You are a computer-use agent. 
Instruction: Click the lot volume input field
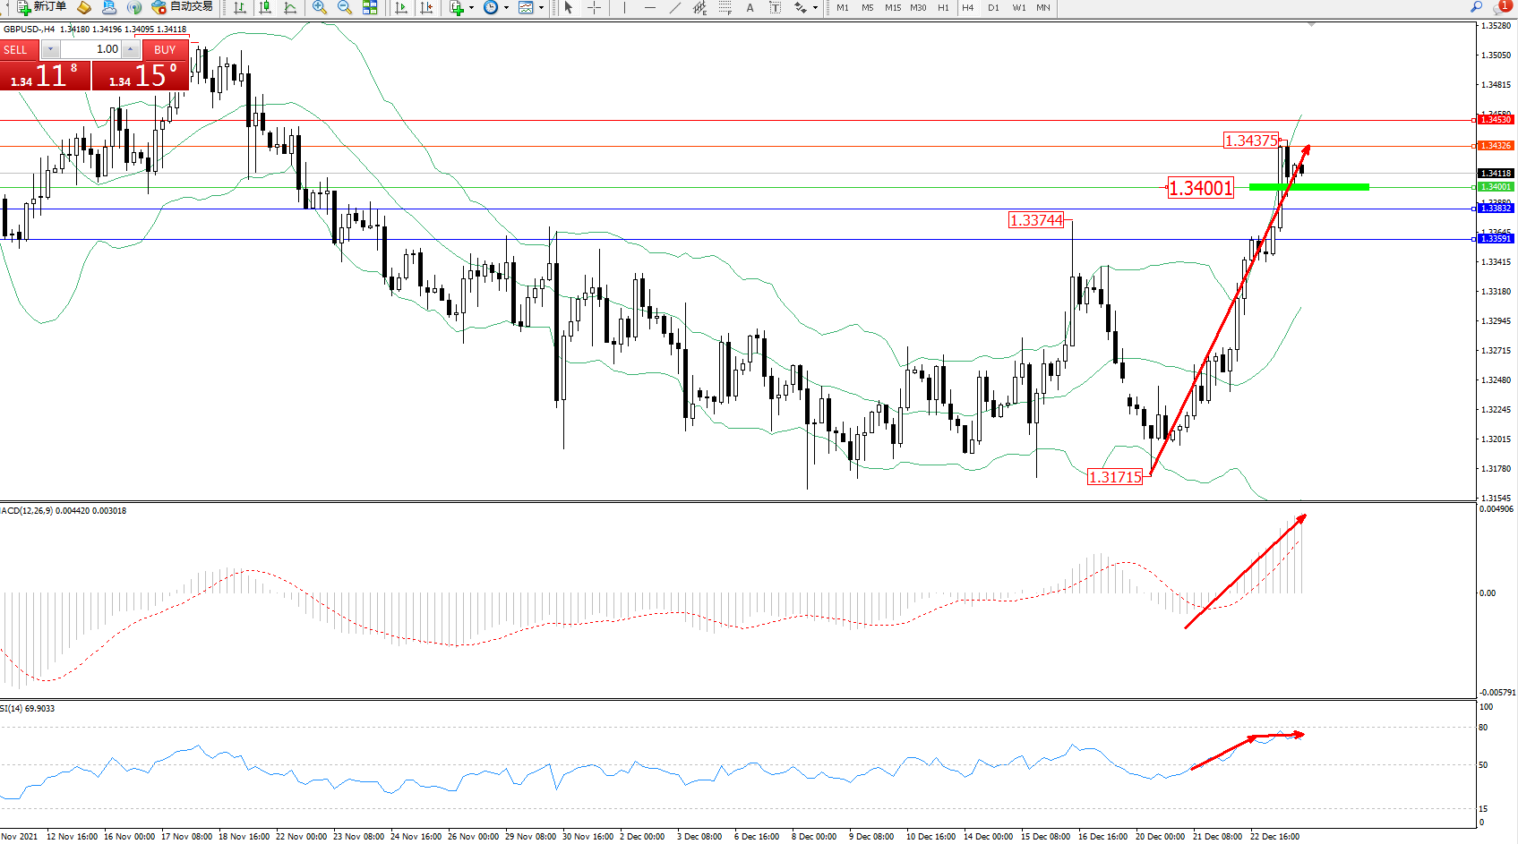coord(91,49)
